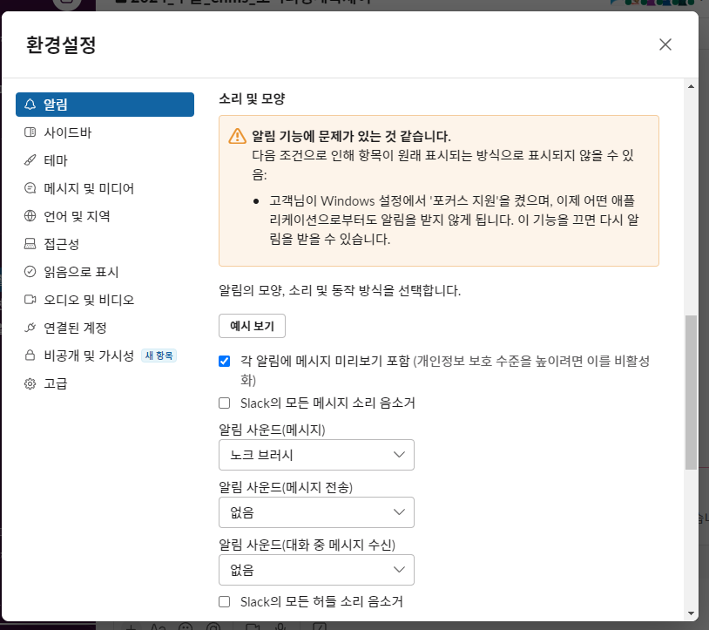The image size is (709, 630).
Task: Select the 언어 및 지역 tab
Action: coord(105,216)
